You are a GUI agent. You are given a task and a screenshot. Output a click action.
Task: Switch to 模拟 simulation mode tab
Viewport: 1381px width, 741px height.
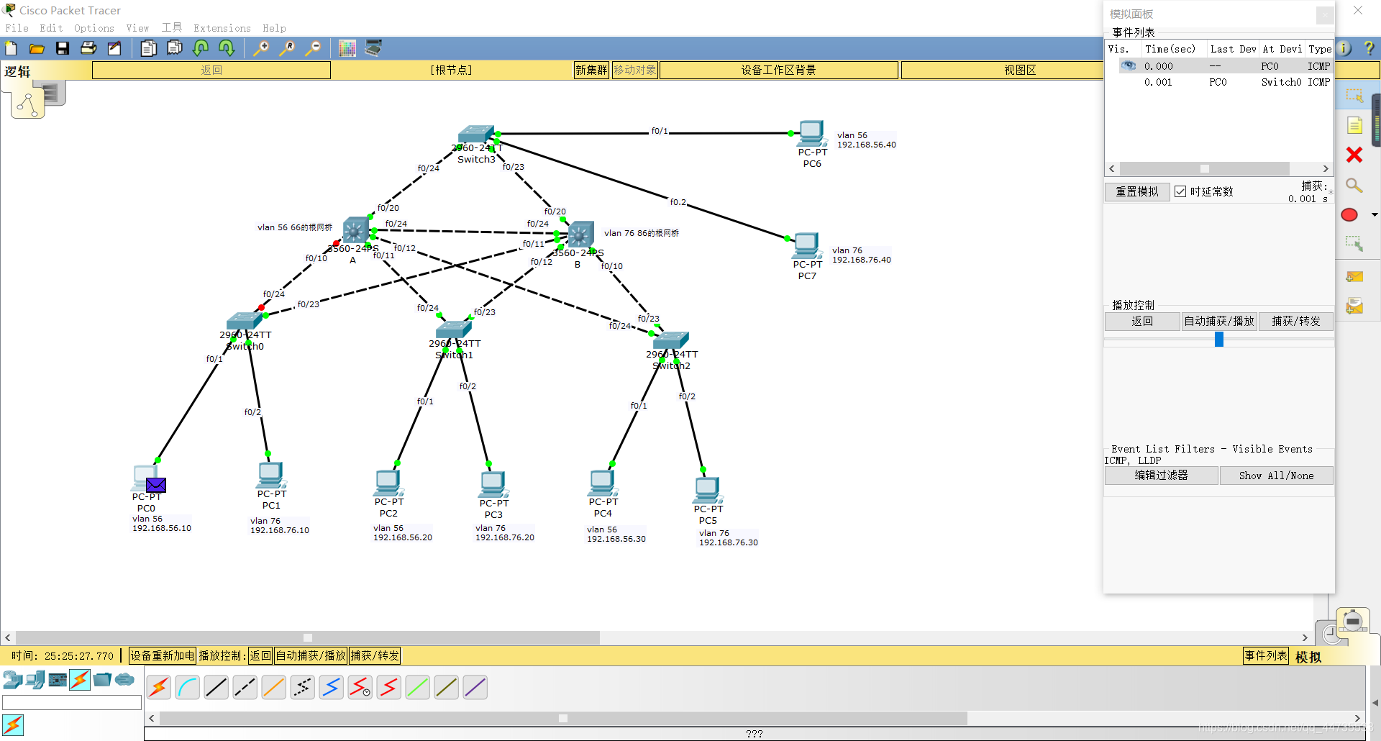tap(1308, 657)
